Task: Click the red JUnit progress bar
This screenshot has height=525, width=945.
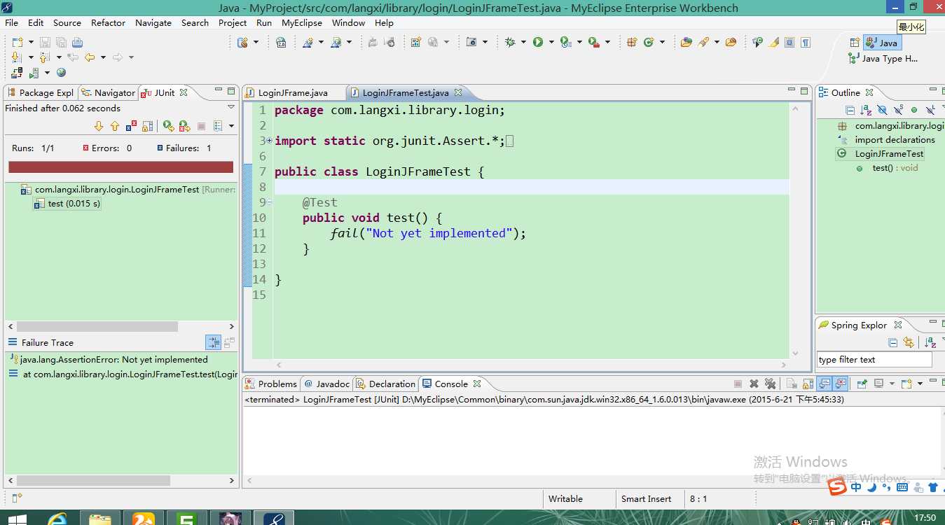Action: point(120,167)
